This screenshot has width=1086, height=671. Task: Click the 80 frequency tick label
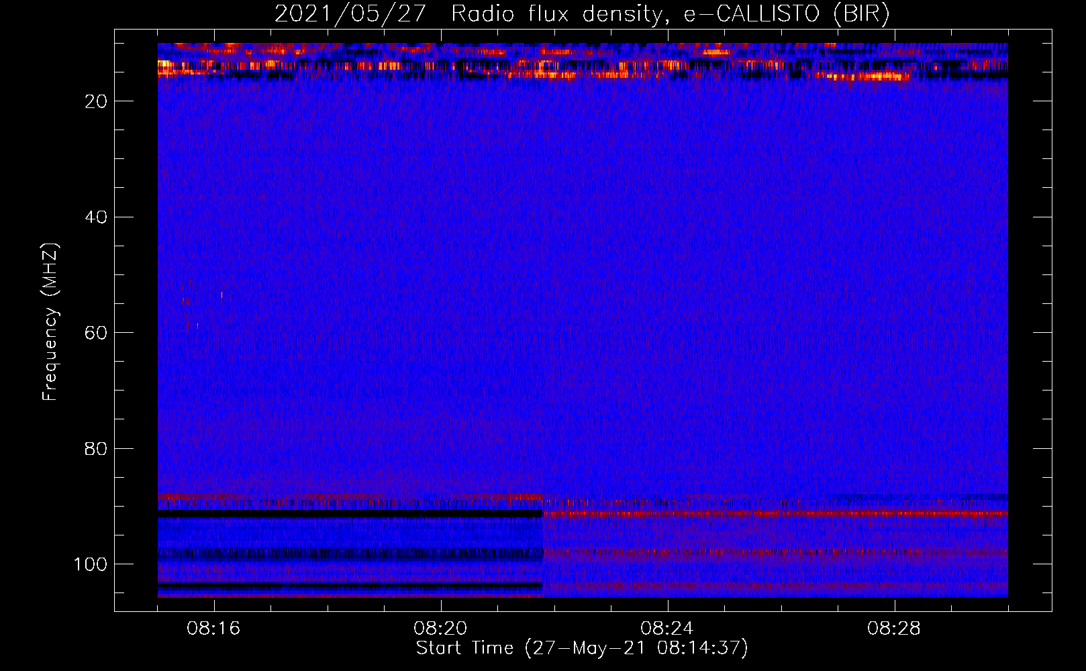click(96, 449)
